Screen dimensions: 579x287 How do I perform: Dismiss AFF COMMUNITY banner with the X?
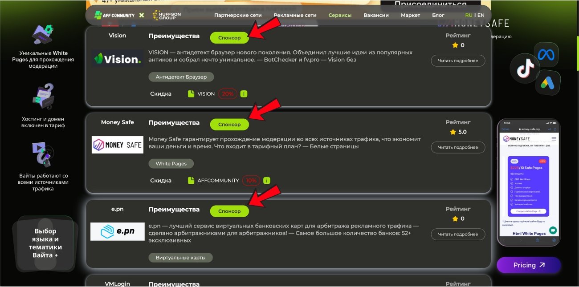[x=141, y=15]
